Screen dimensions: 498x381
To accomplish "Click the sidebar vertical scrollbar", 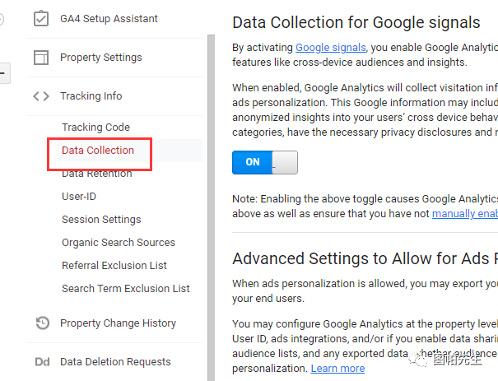I will [x=210, y=206].
